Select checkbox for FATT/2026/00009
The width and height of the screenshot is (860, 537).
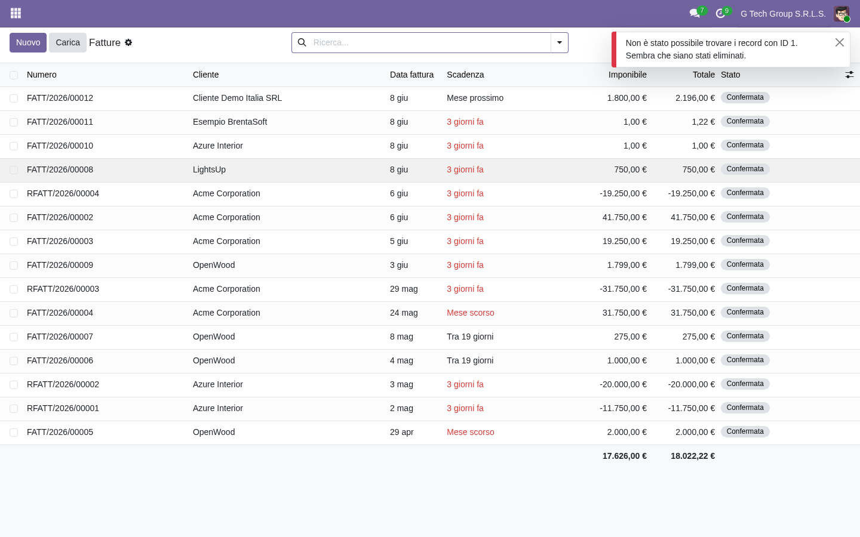pos(14,266)
